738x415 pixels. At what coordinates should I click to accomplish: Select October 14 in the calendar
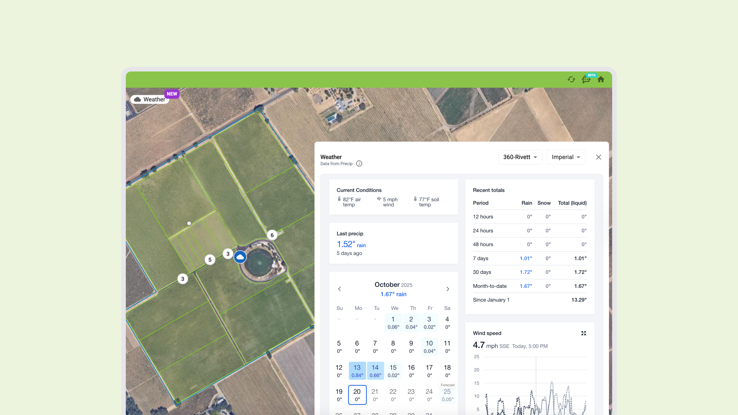coord(375,371)
